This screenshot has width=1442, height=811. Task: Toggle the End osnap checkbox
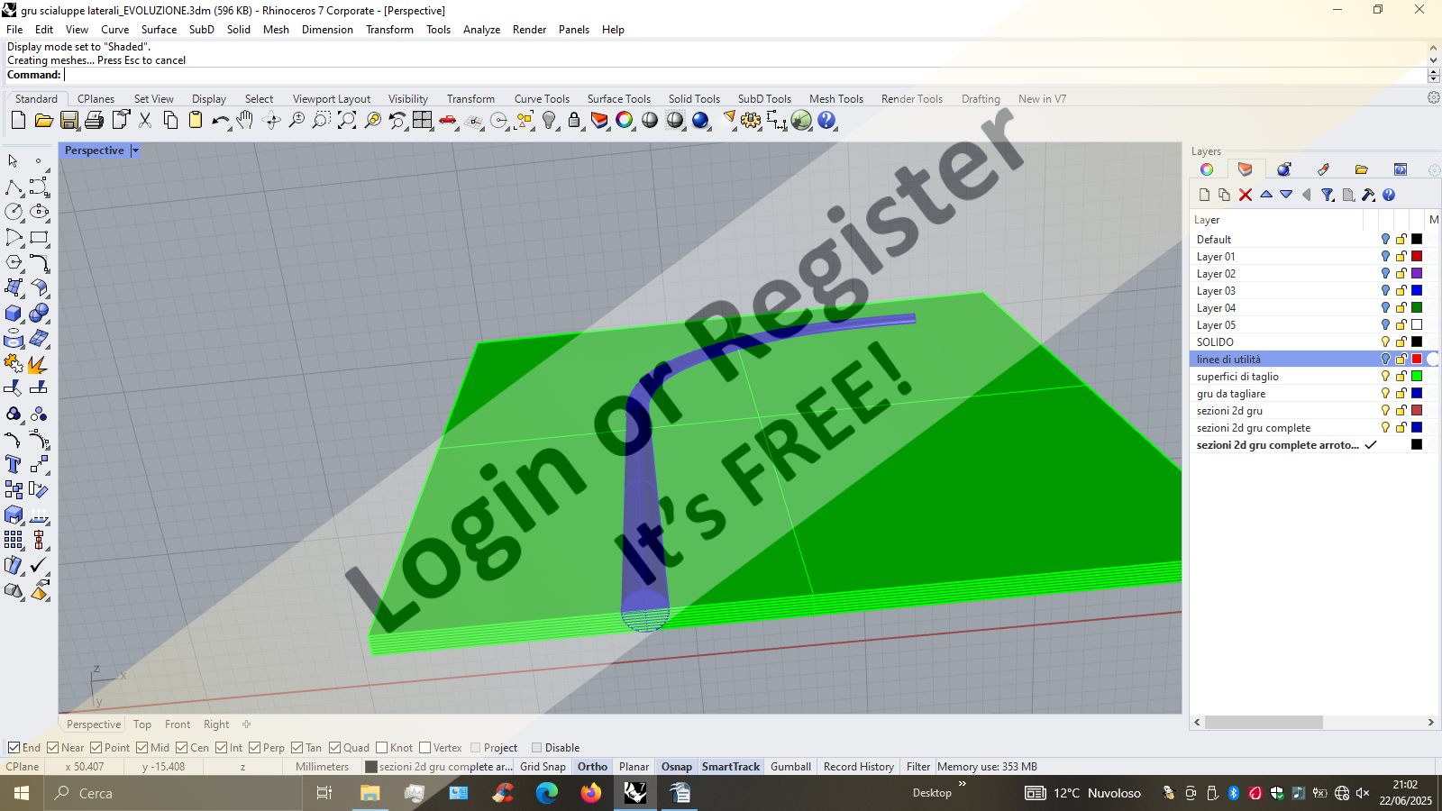[14, 748]
